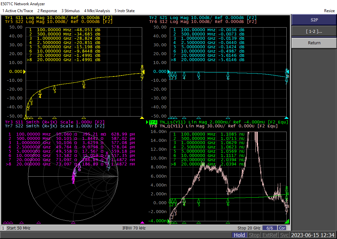Open the 1 Active Ch/Trace menu
Screen dimensions: 337x239
18,11
